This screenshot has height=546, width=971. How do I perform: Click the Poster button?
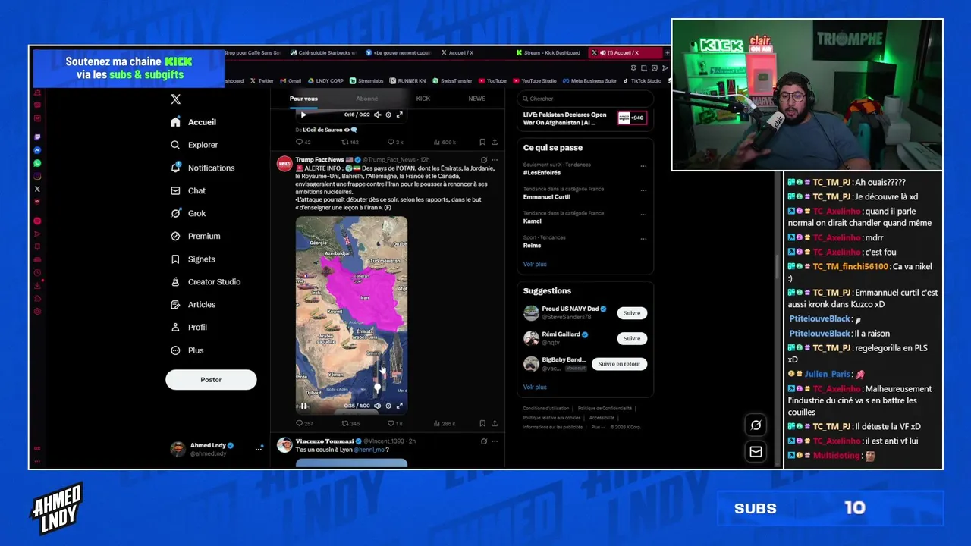(x=211, y=380)
